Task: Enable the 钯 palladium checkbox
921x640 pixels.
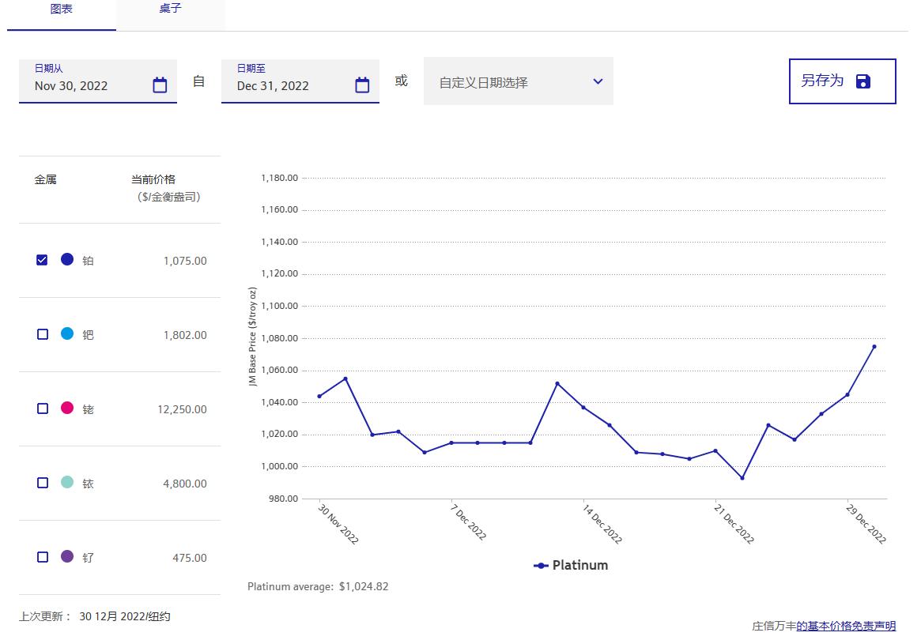Action: 43,334
